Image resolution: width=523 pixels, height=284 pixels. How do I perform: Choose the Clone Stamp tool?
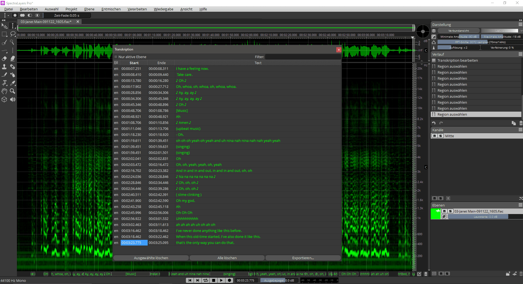[x=4, y=67]
